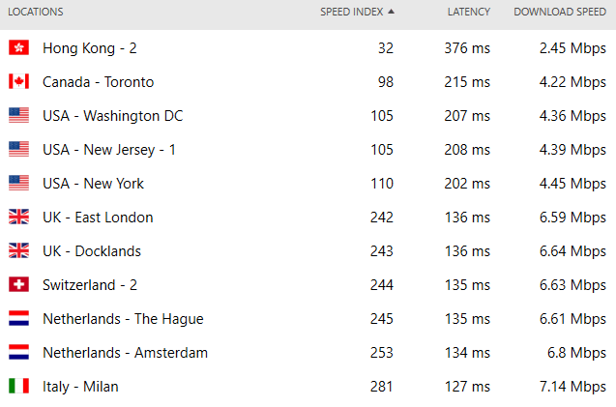616x407 pixels.
Task: Click the flag beside USA - New York
Action: (19, 183)
